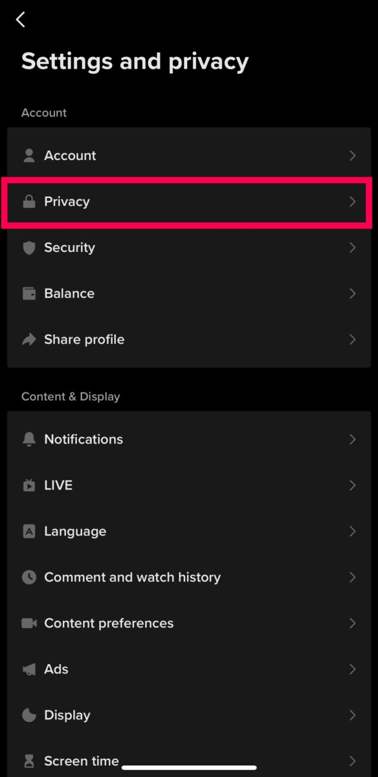Expand the Security row chevron

pos(353,247)
